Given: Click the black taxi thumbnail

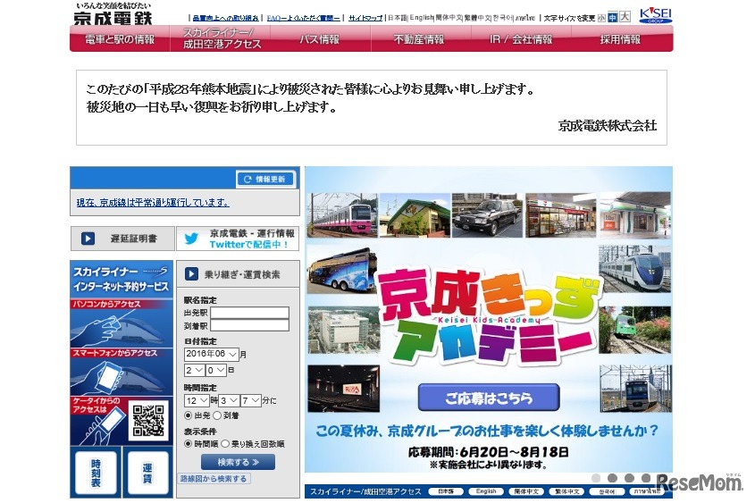Looking at the screenshot, I should pos(487,215).
